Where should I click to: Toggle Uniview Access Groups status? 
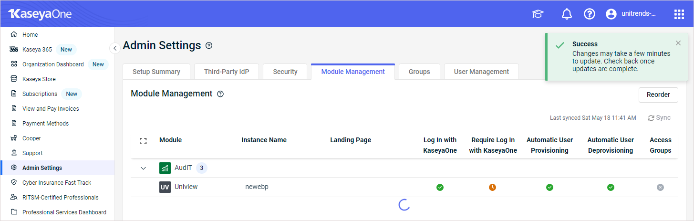pyautogui.click(x=660, y=187)
